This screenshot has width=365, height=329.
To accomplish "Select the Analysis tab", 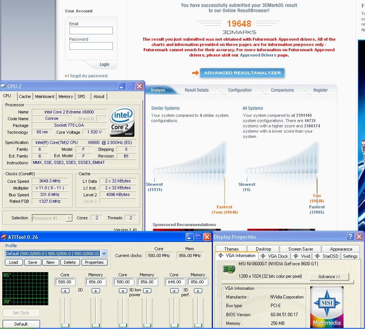I will 158,90.
